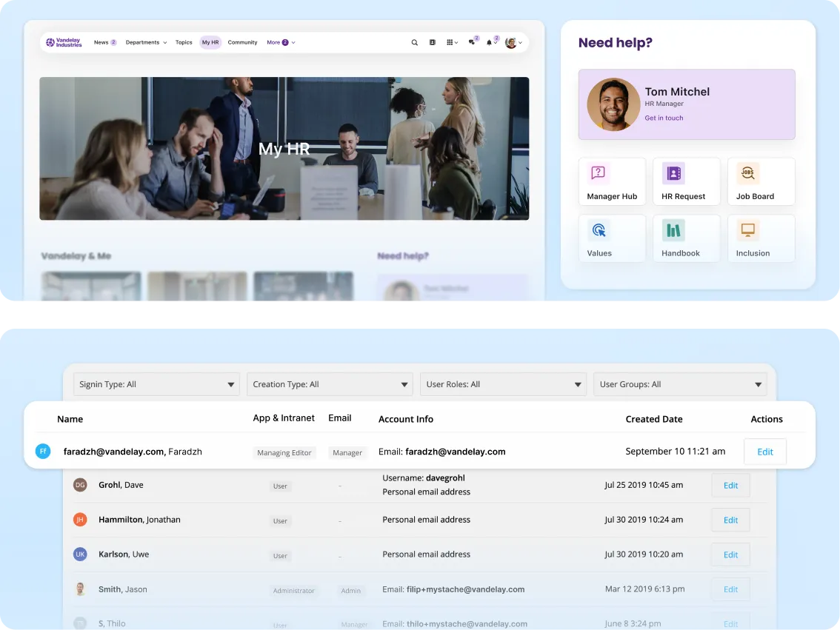Click Smith, Jason's profile avatar thumbnail
Image resolution: width=840 pixels, height=630 pixels.
click(80, 589)
